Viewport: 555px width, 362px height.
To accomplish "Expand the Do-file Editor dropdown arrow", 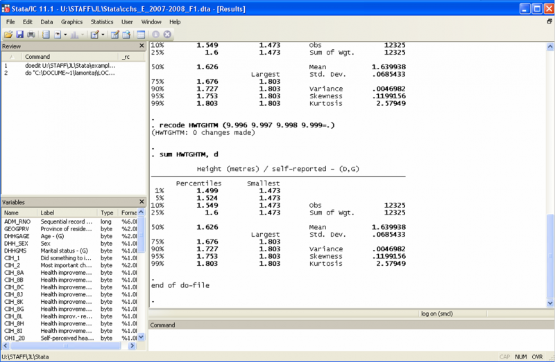I will pyautogui.click(x=102, y=35).
